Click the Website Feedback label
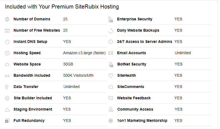220x129 pixels. click(x=134, y=98)
